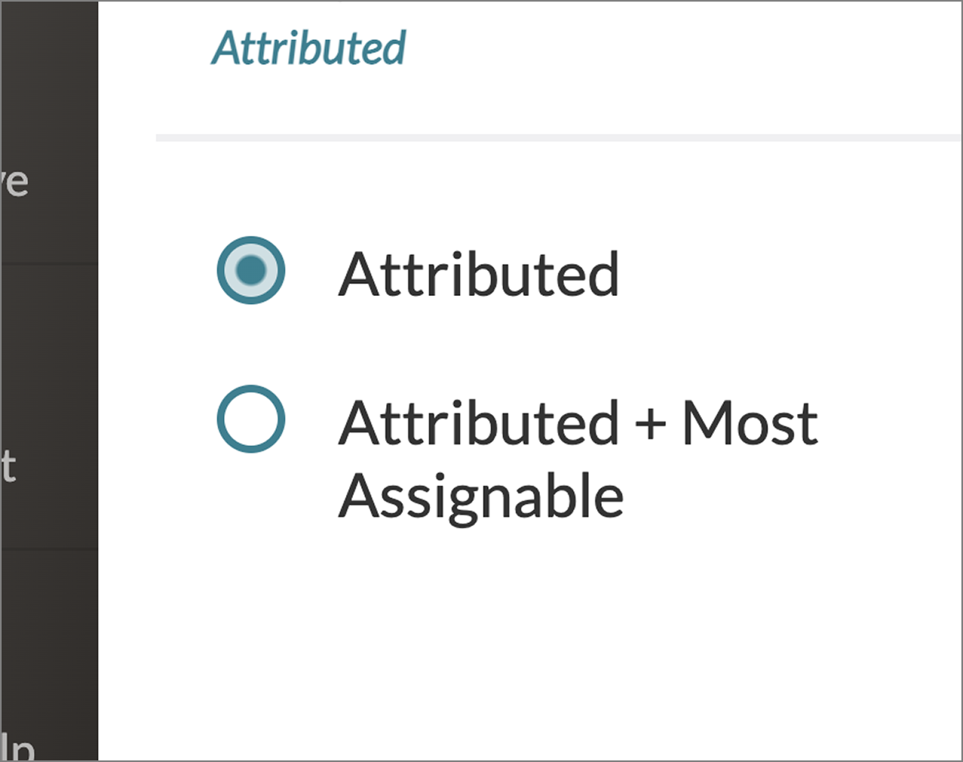Image resolution: width=963 pixels, height=762 pixels.
Task: Open the italic Attributed header at top
Action: tap(309, 48)
